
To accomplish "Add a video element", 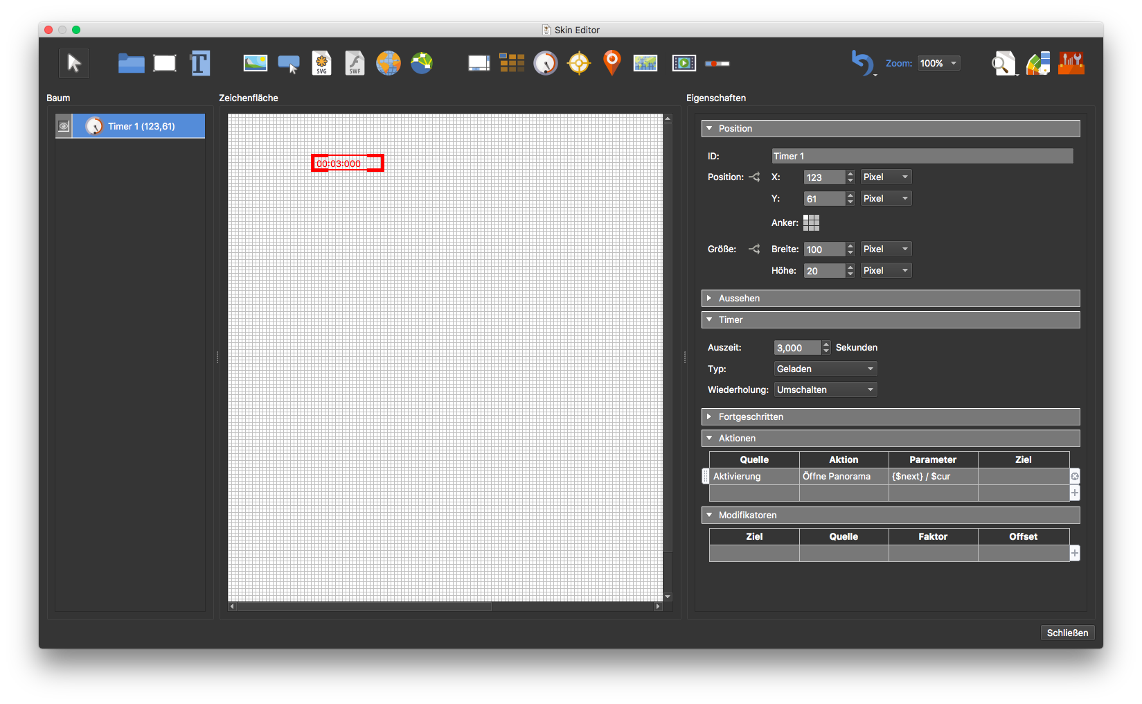I will 684,63.
